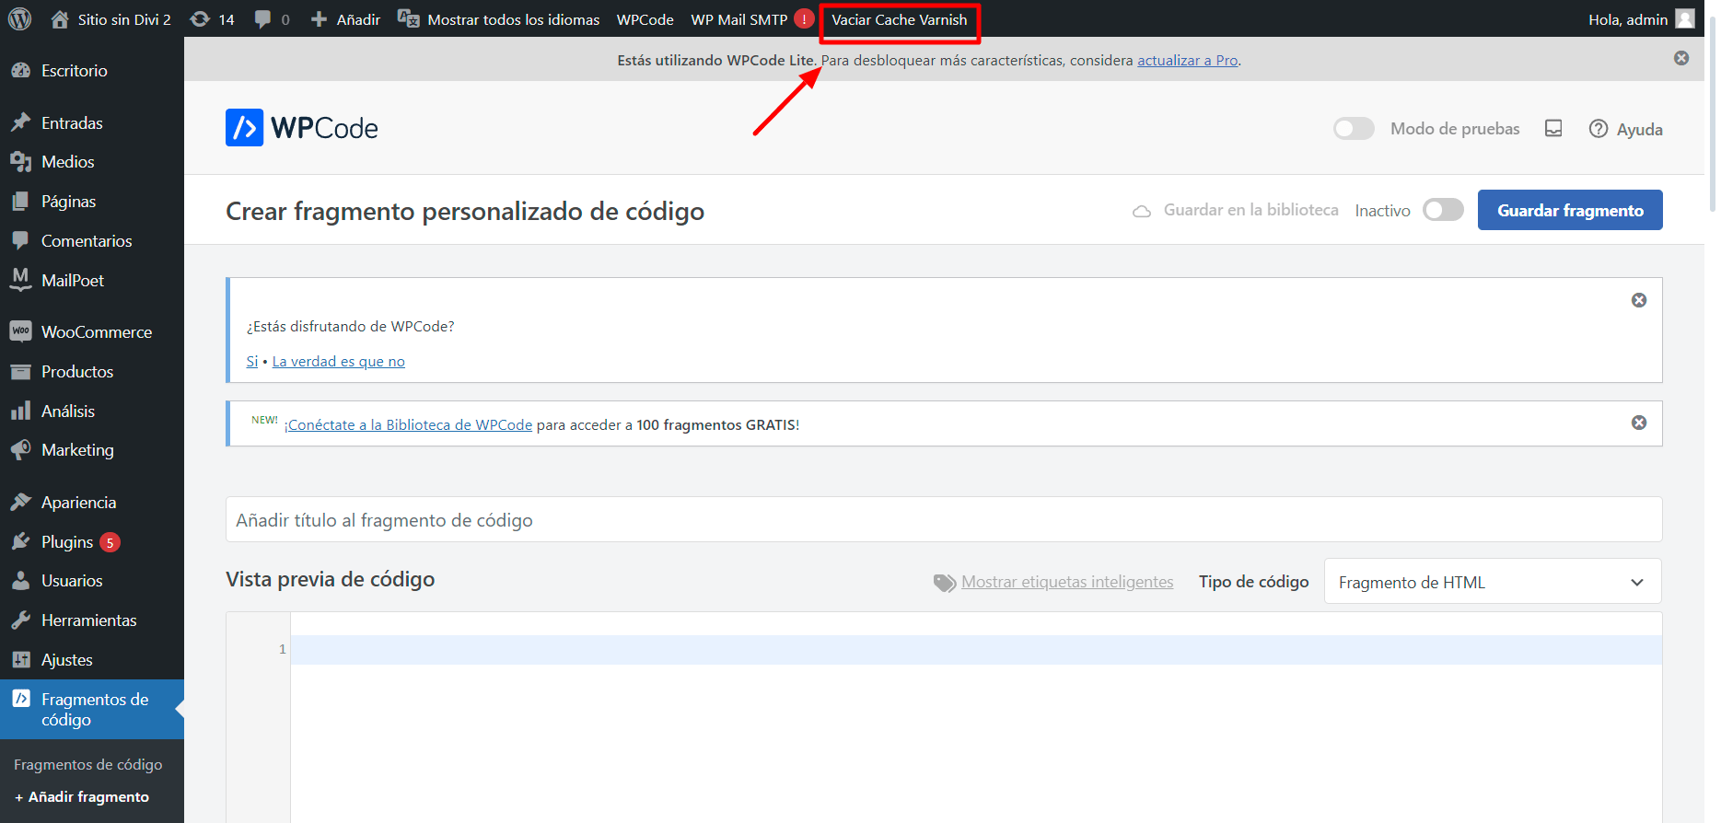The image size is (1721, 823).
Task: Toggle the Inactivo snippet status switch
Action: point(1443,210)
